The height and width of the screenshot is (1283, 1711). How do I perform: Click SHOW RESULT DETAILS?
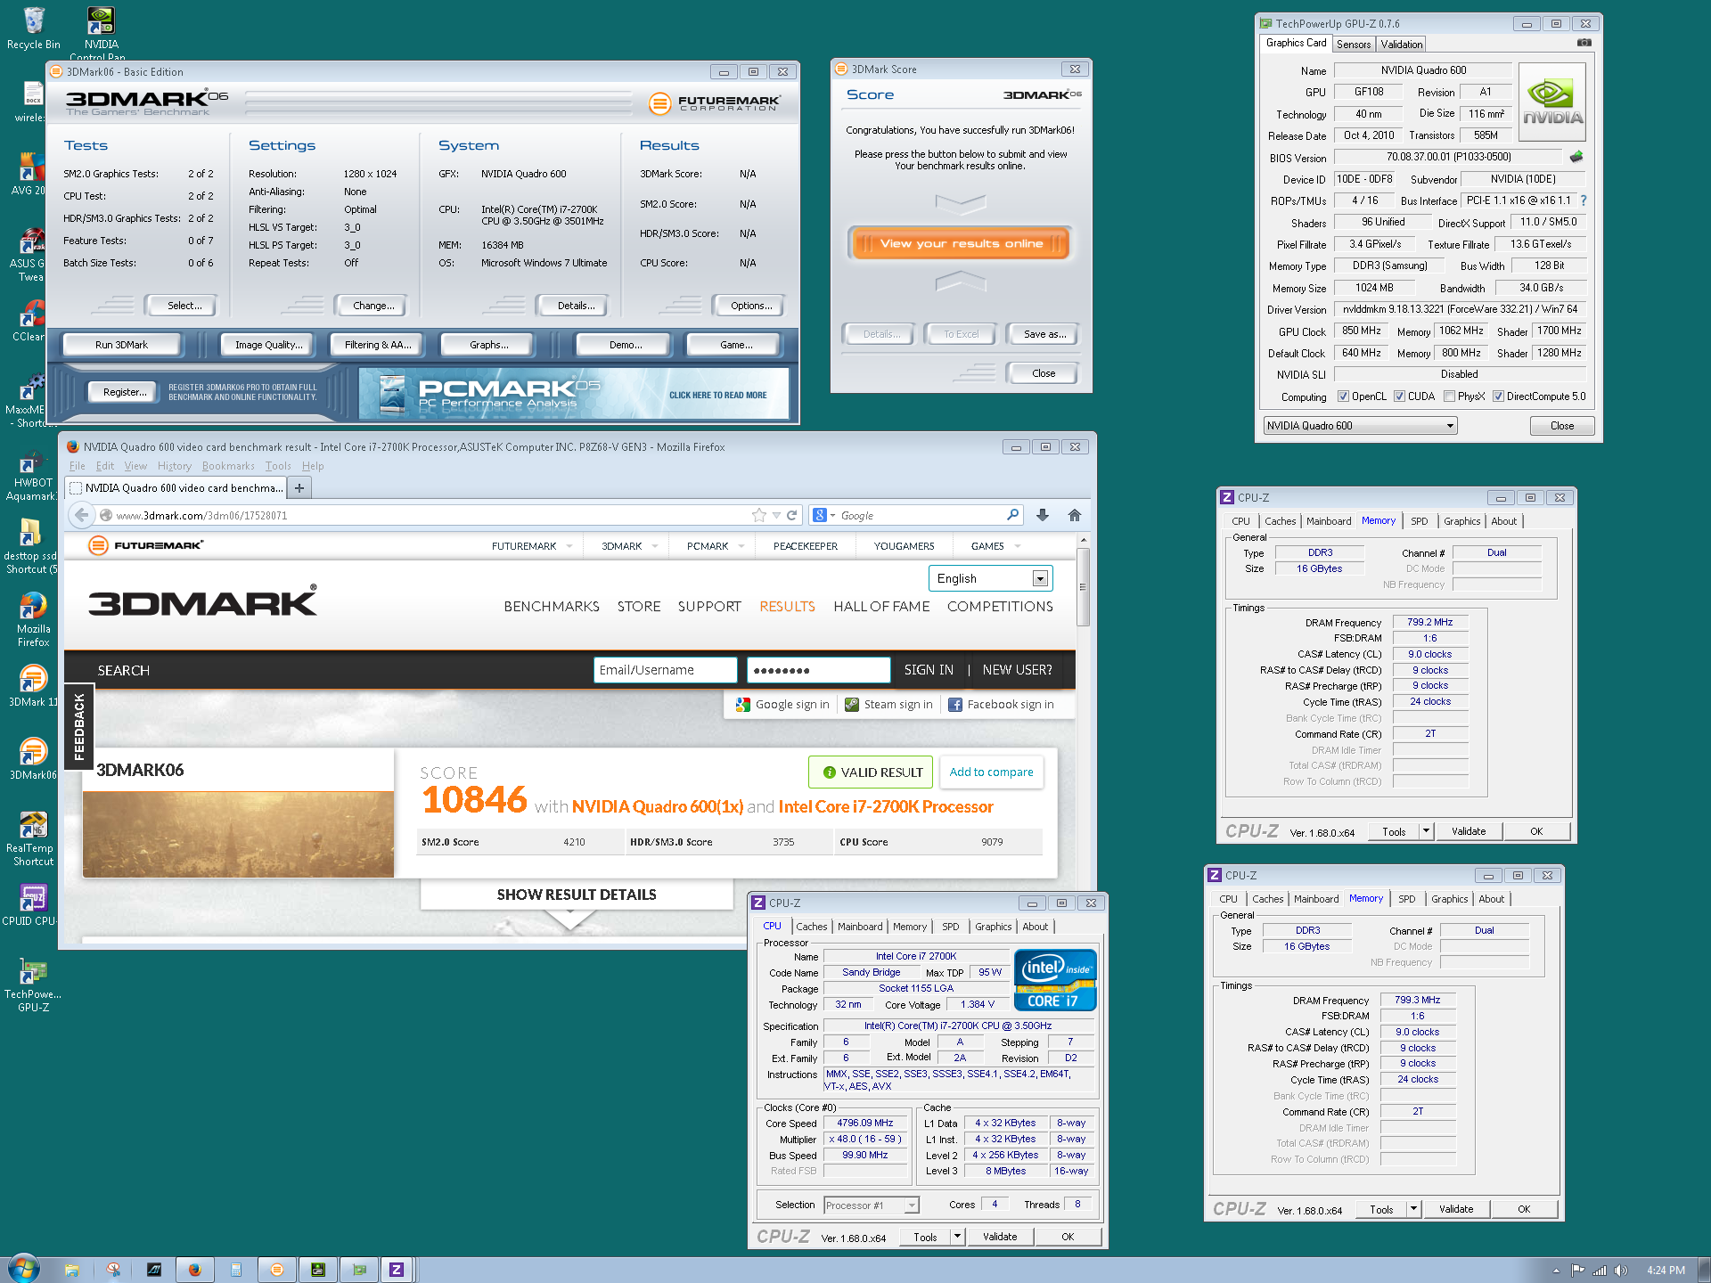pyautogui.click(x=577, y=895)
